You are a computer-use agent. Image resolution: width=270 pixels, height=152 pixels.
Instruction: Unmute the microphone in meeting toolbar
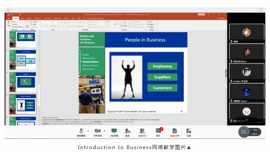(81, 132)
